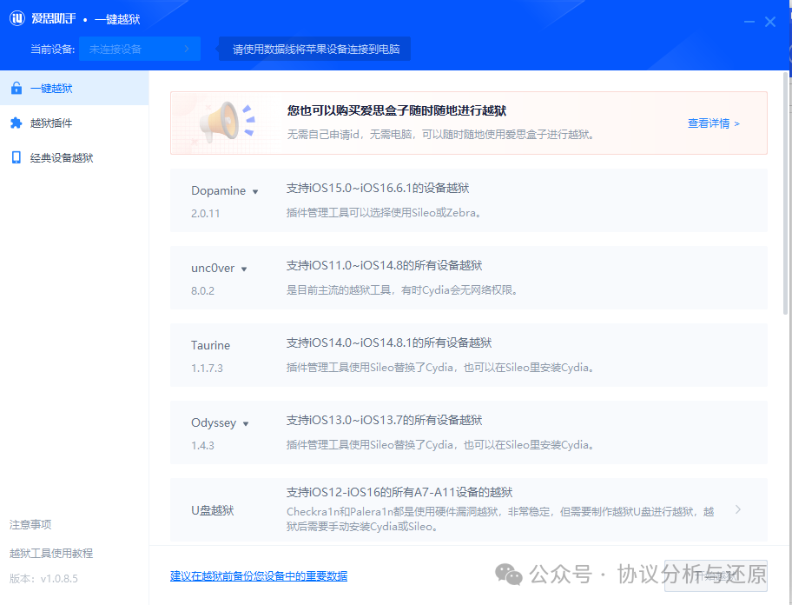Click the lock icon beside 一键越狱
This screenshot has height=605, width=792.
(x=16, y=88)
